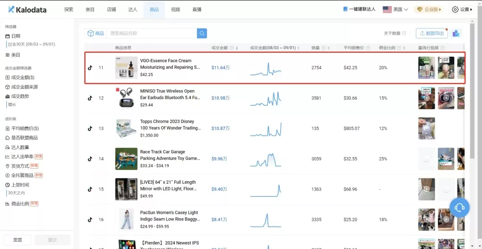Click the TikTok icon in the Topps Chrome row
Screen dimensions: 482x249
(90, 129)
